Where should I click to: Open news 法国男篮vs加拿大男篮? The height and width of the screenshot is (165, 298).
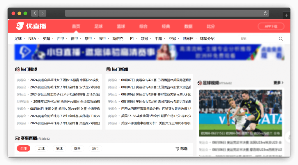pos(156,87)
